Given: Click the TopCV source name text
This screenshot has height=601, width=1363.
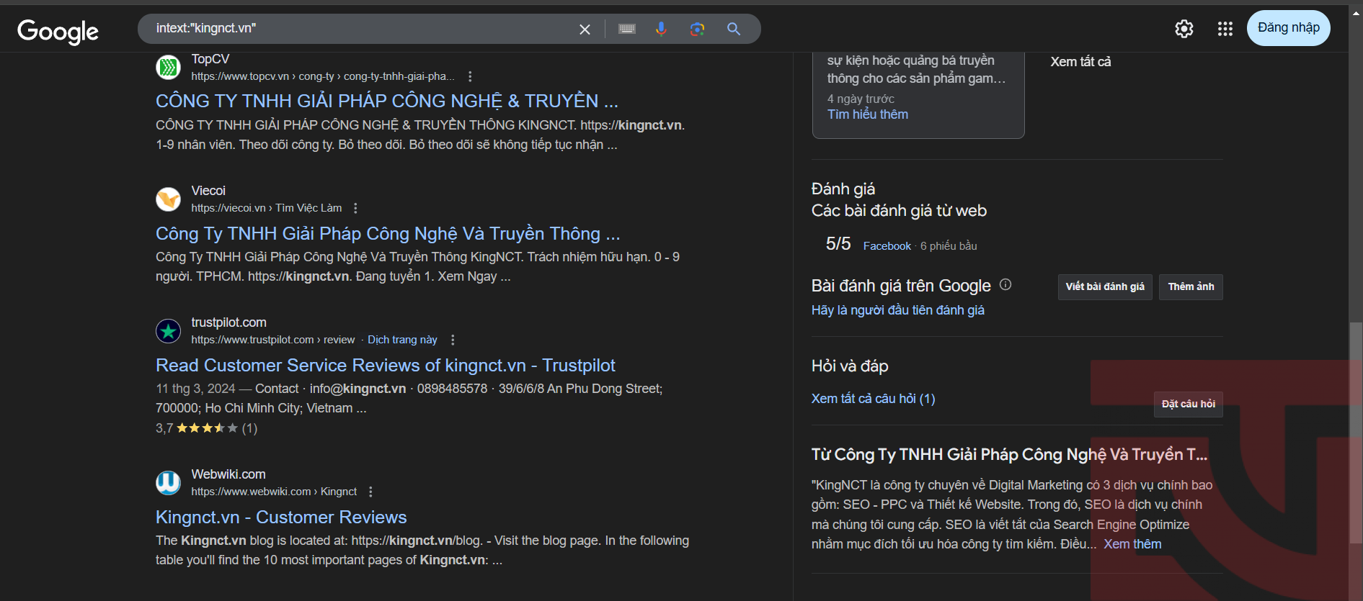Looking at the screenshot, I should (210, 59).
